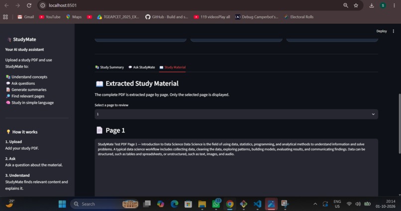Open the Photos app on the taskbar
The height and width of the screenshot is (211, 401).
271,204
